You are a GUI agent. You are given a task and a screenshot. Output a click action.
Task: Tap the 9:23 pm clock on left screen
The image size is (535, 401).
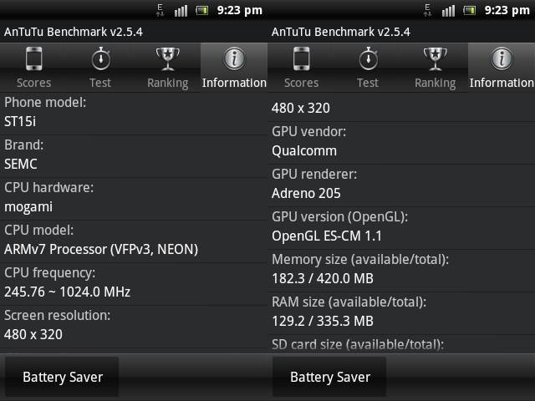point(240,11)
